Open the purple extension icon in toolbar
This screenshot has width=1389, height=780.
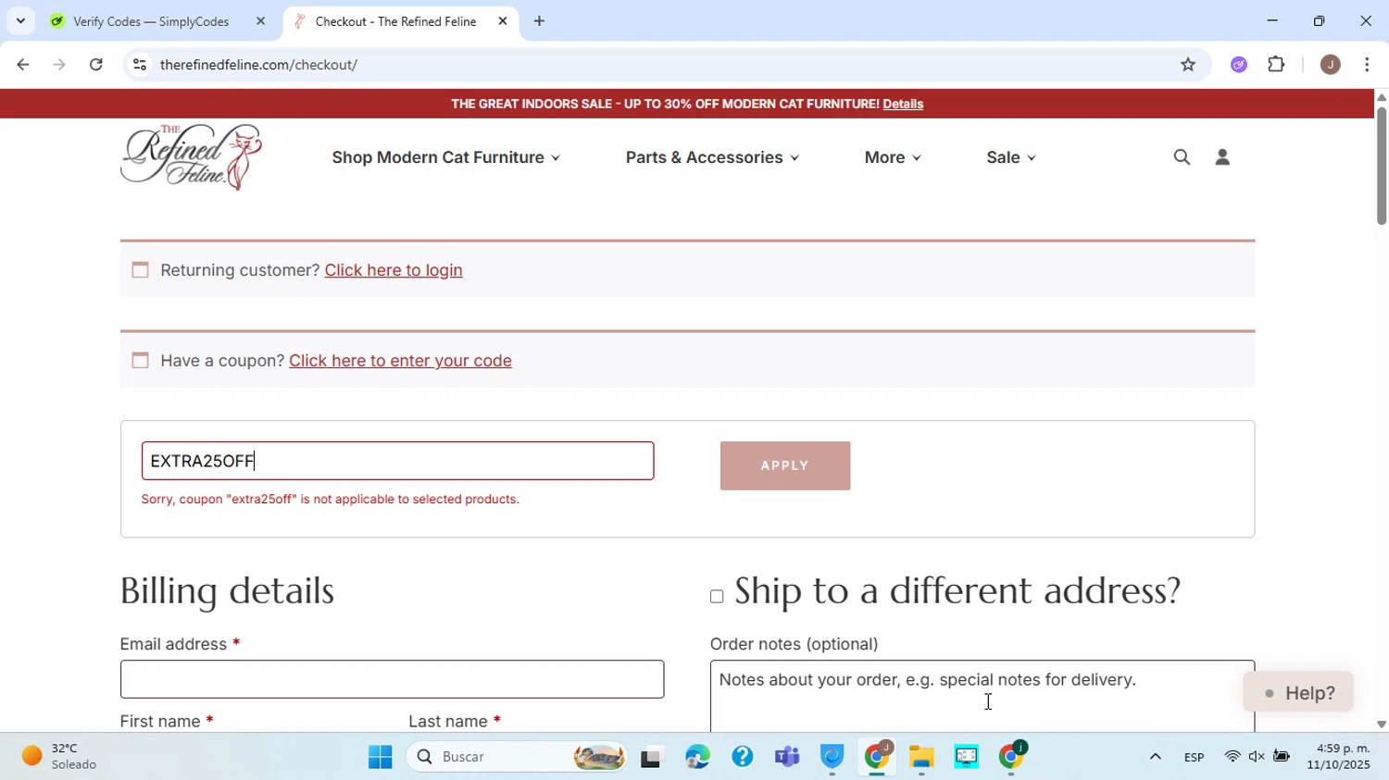tap(1239, 65)
